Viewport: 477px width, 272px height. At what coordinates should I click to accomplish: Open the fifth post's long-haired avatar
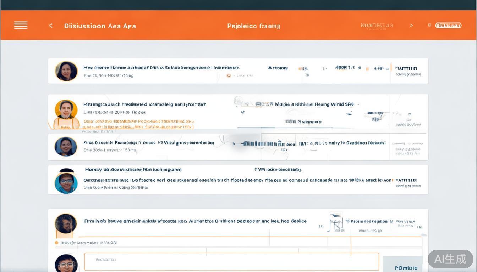pyautogui.click(x=66, y=223)
